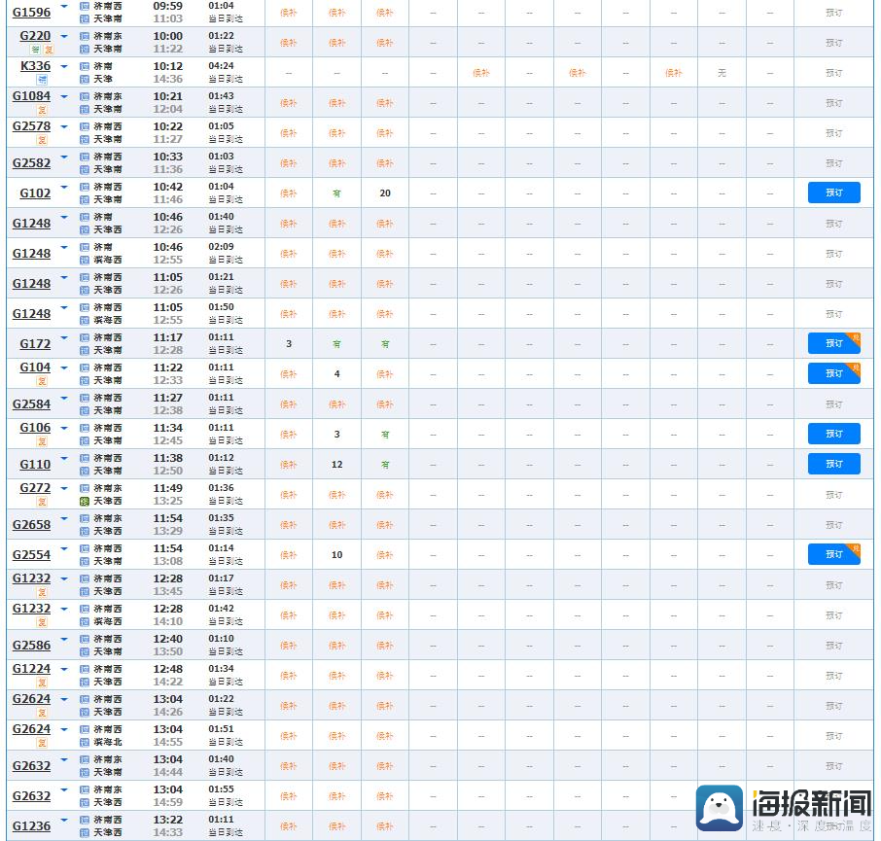This screenshot has width=881, height=841.
Task: Click the 复 badge under G272
Action: click(42, 503)
